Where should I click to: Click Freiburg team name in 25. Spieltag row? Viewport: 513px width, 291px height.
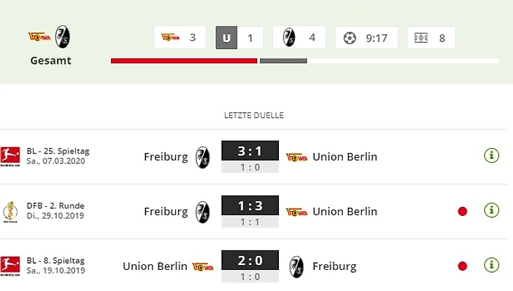166,156
